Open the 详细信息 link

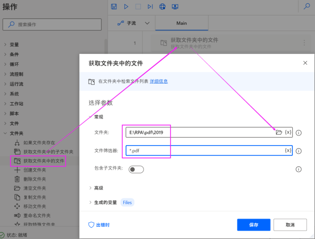[x=159, y=81]
